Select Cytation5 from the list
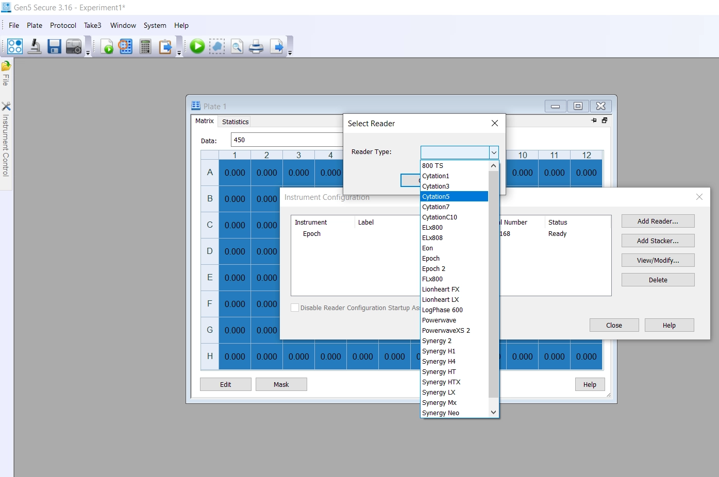 coord(454,197)
